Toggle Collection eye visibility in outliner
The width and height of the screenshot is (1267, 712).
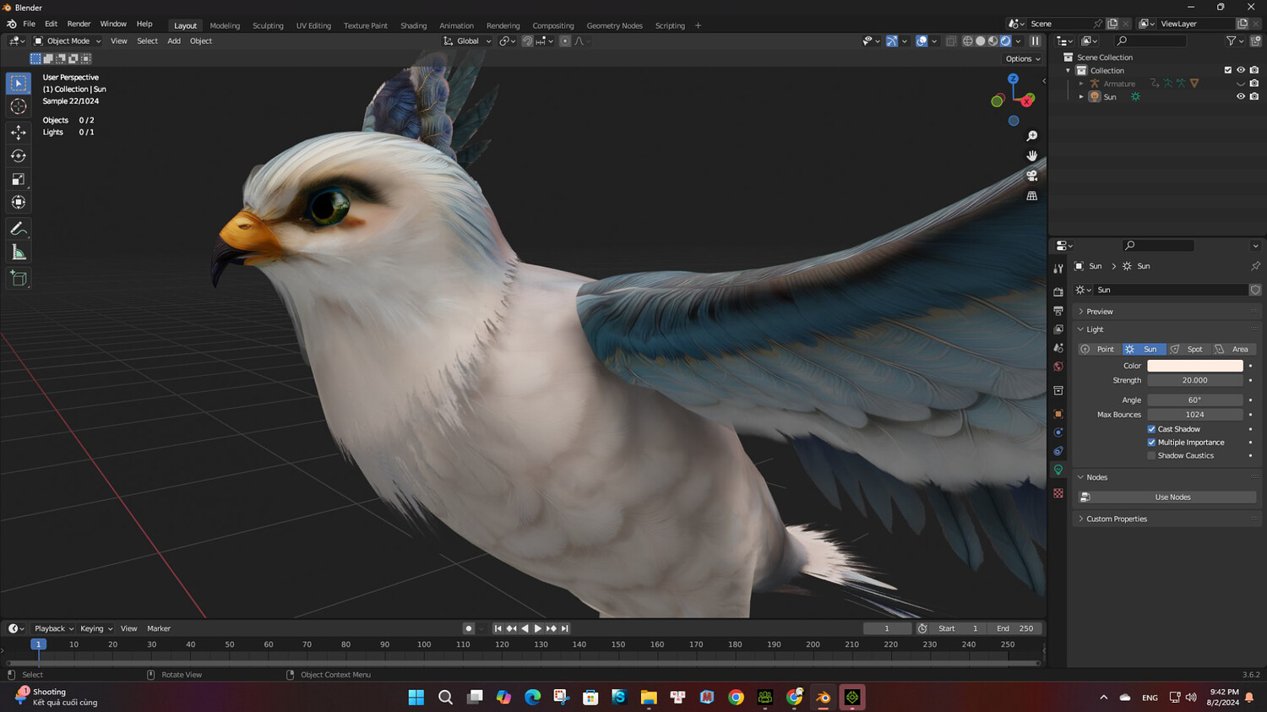[x=1241, y=70]
